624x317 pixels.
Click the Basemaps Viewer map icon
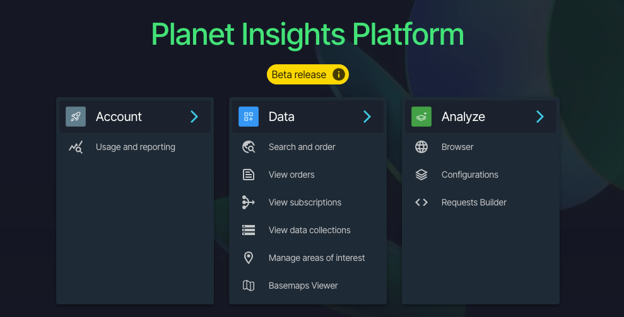pos(249,285)
